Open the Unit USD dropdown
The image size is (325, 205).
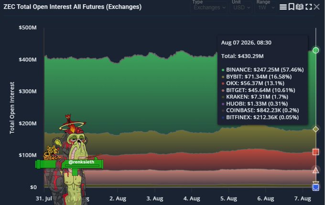point(241,8)
